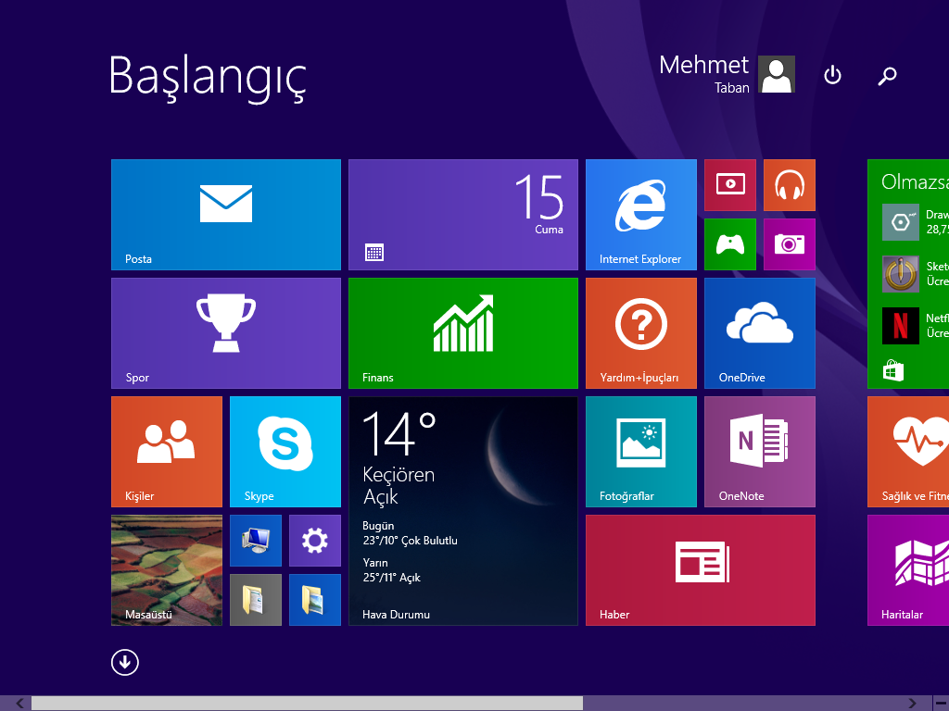Open the Fotoğraflar photos tile

point(641,452)
